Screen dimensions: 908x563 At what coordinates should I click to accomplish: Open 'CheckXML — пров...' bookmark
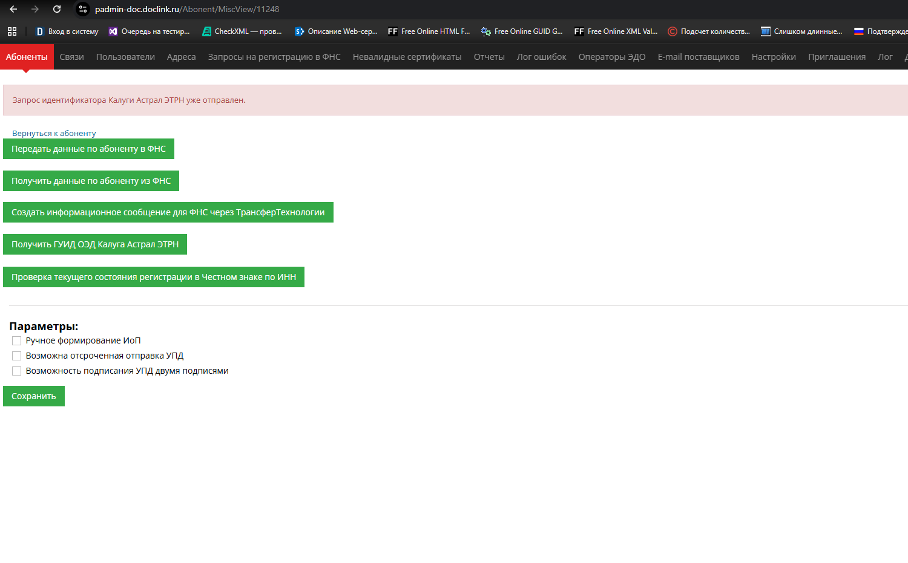click(242, 31)
